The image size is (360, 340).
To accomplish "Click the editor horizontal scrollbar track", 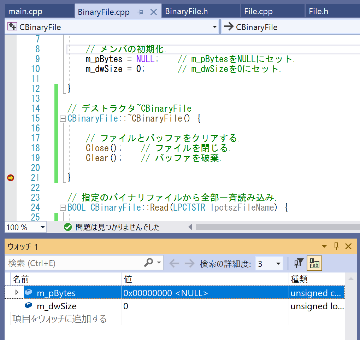I will (278, 227).
